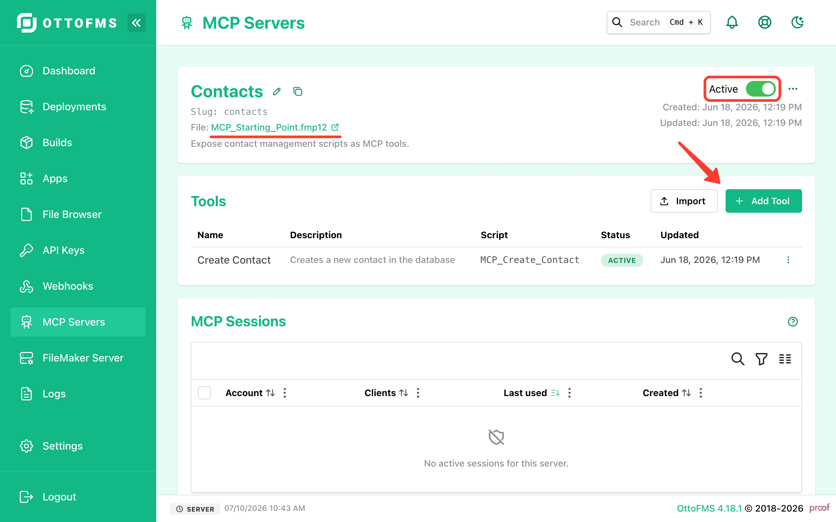This screenshot has width=836, height=522.
Task: Open Builds in sidebar
Action: [x=78, y=143]
